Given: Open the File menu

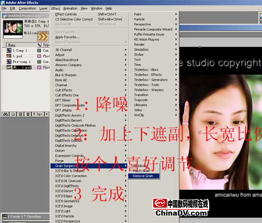Looking at the screenshot, I should (4, 8).
